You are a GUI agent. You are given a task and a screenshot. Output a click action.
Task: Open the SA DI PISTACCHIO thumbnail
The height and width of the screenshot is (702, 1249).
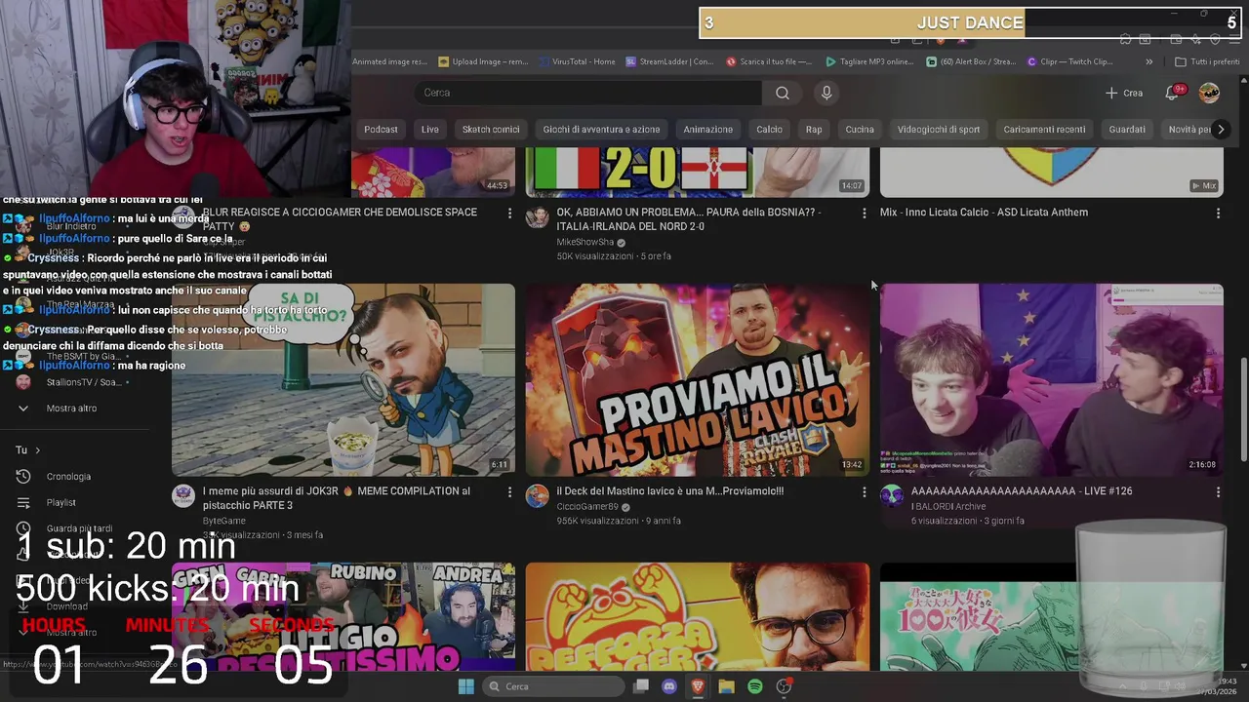pyautogui.click(x=343, y=379)
